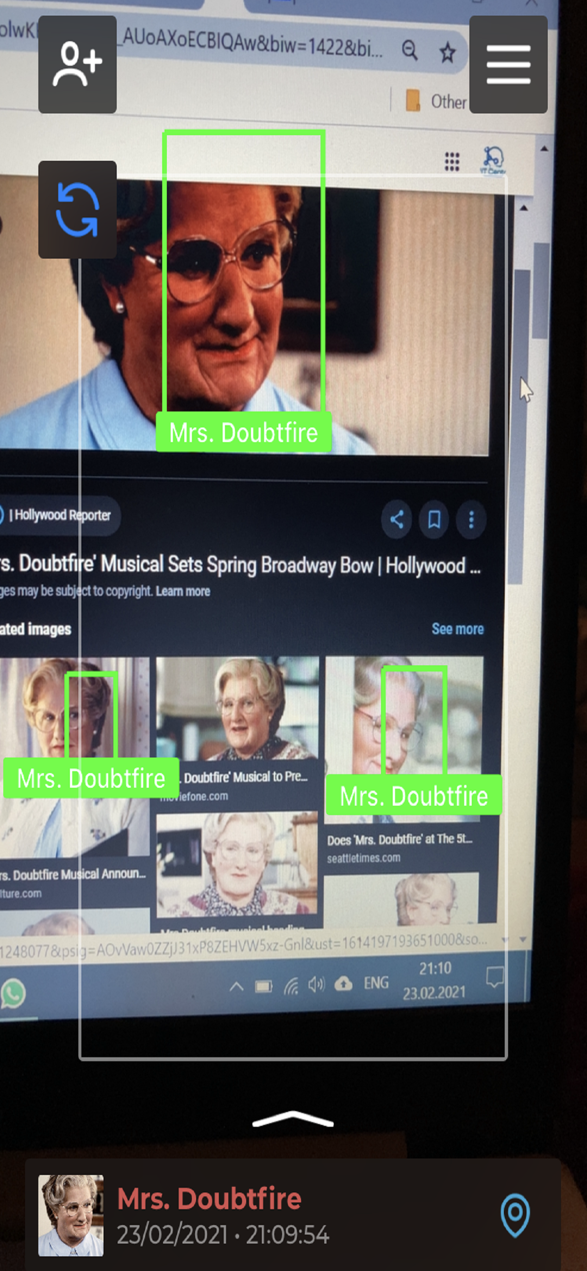The height and width of the screenshot is (1271, 587).
Task: Open the Musical Sets Spring Broadway Bow title
Action: [x=240, y=565]
